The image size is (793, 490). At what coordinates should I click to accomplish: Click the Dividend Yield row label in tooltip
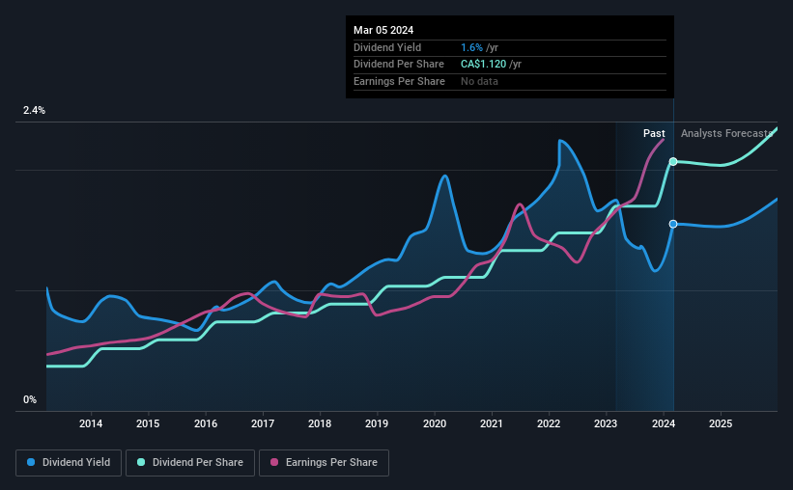387,47
